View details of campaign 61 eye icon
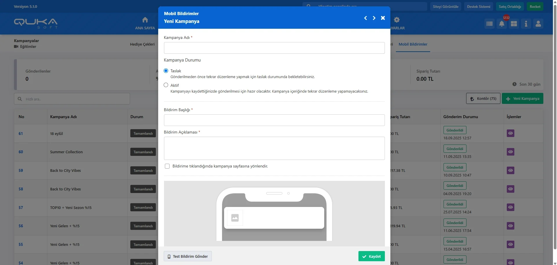This screenshot has width=557, height=265. point(510,134)
